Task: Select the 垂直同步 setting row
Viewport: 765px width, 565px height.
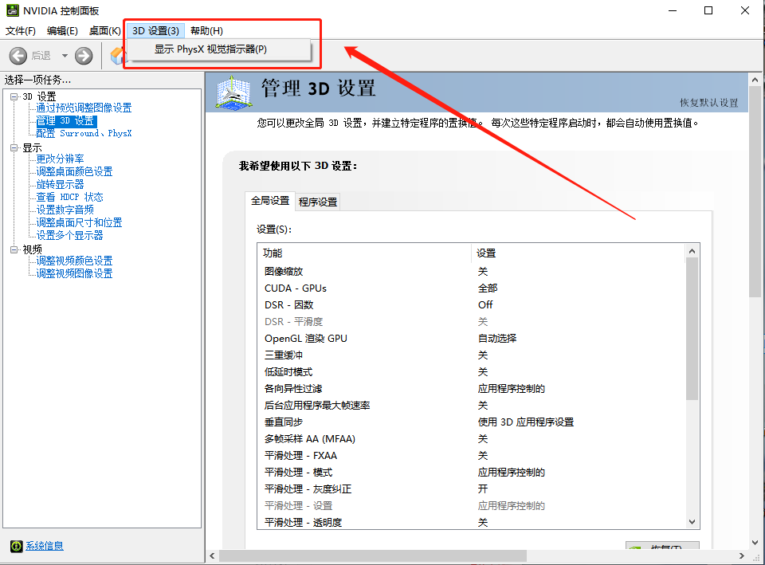Action: click(x=471, y=422)
